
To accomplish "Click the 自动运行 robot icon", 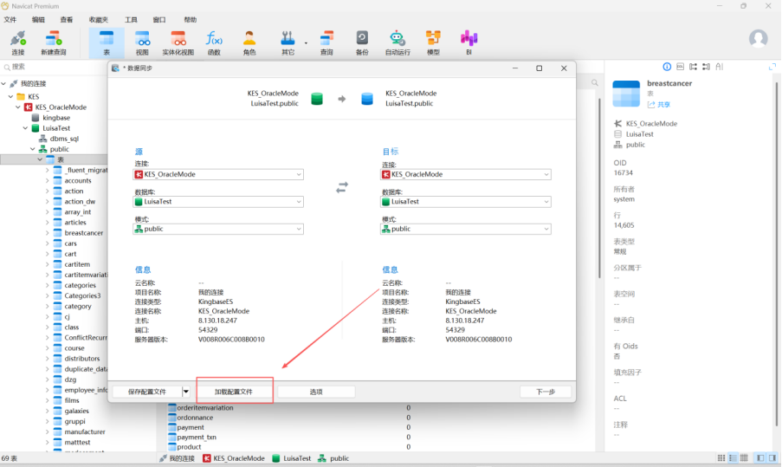I will pos(397,42).
